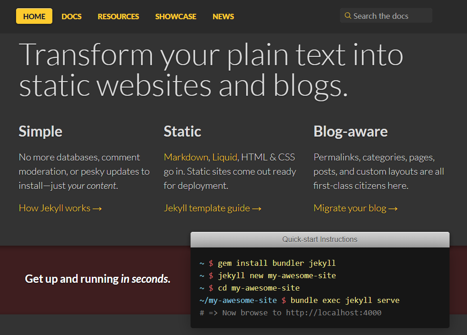
Task: Open the NEWS section
Action: (x=223, y=16)
